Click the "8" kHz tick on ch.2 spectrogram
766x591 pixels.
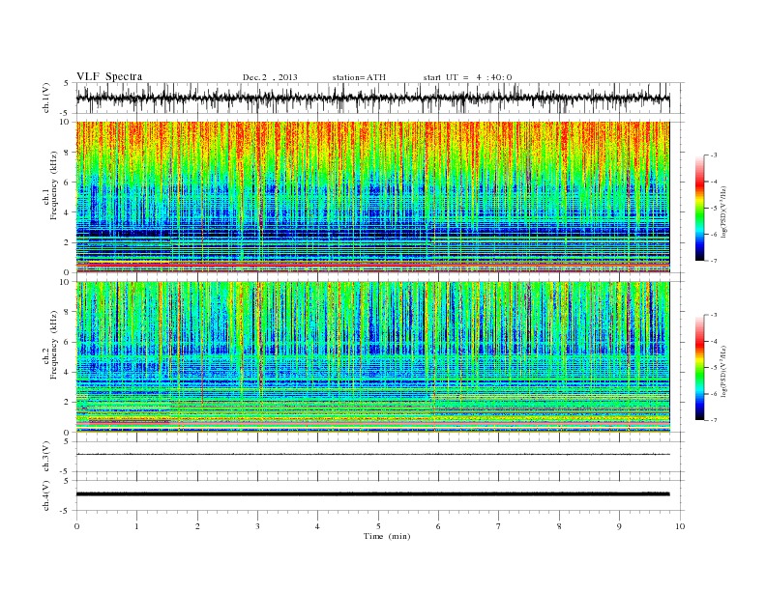[x=67, y=312]
